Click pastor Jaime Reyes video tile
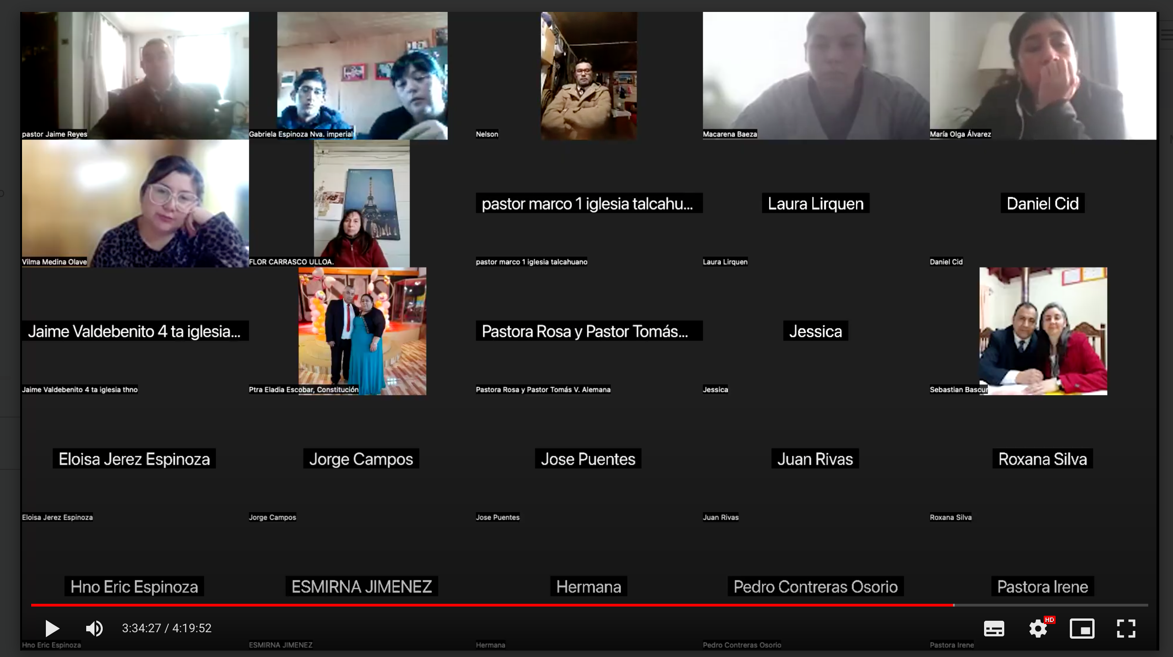Viewport: 1173px width, 657px height. pos(135,76)
